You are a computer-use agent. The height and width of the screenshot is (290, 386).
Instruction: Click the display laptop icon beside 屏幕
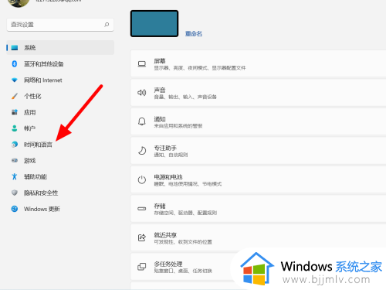tap(142, 64)
